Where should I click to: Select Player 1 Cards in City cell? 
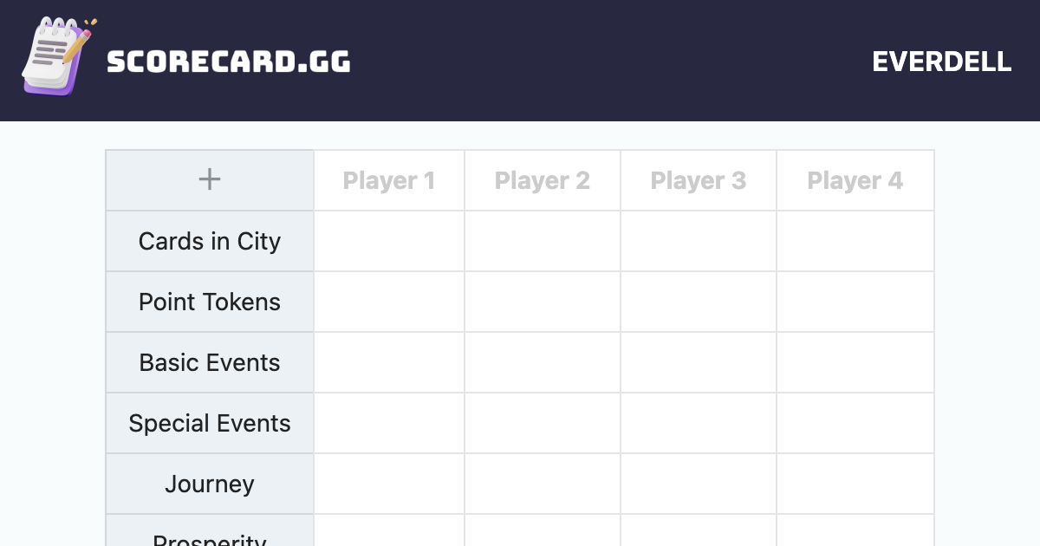coord(389,241)
